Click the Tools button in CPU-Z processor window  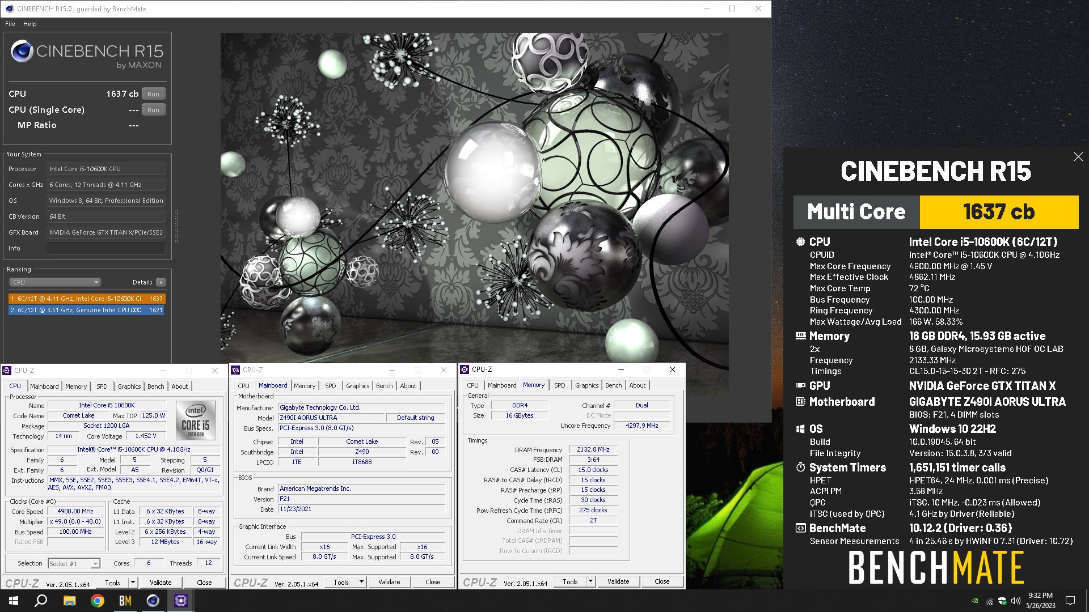click(112, 583)
